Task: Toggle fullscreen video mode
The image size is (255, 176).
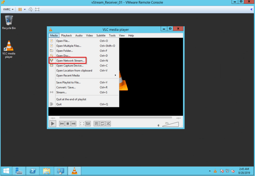Action: pyautogui.click(x=82, y=124)
